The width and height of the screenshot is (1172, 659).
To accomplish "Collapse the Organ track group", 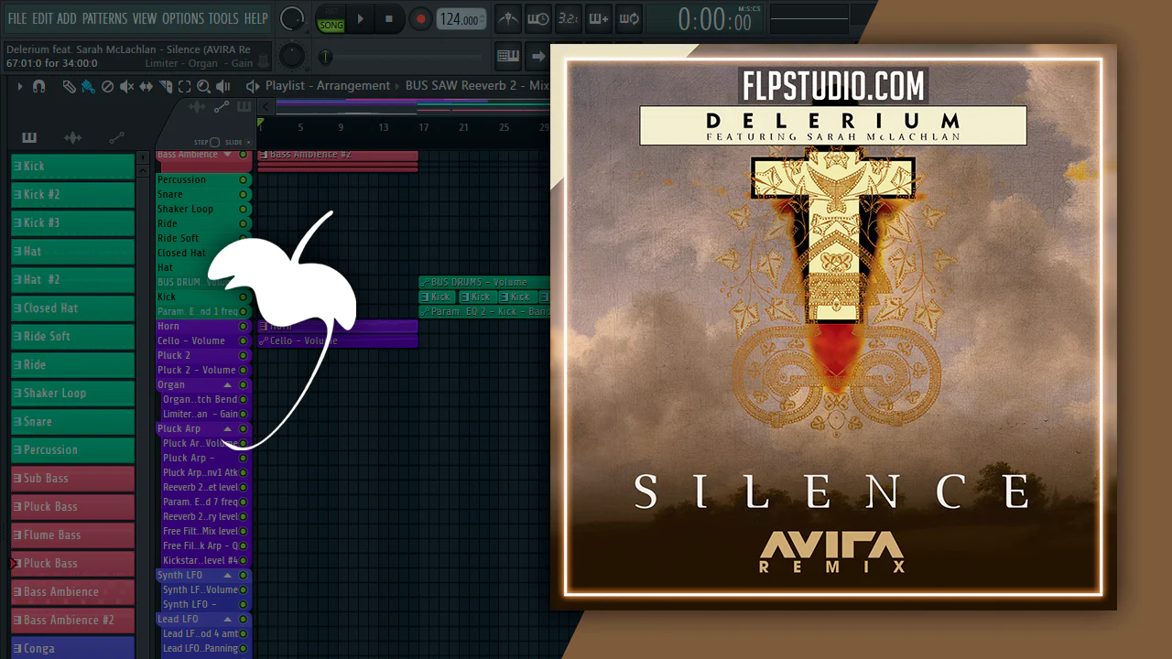I will 228,385.
